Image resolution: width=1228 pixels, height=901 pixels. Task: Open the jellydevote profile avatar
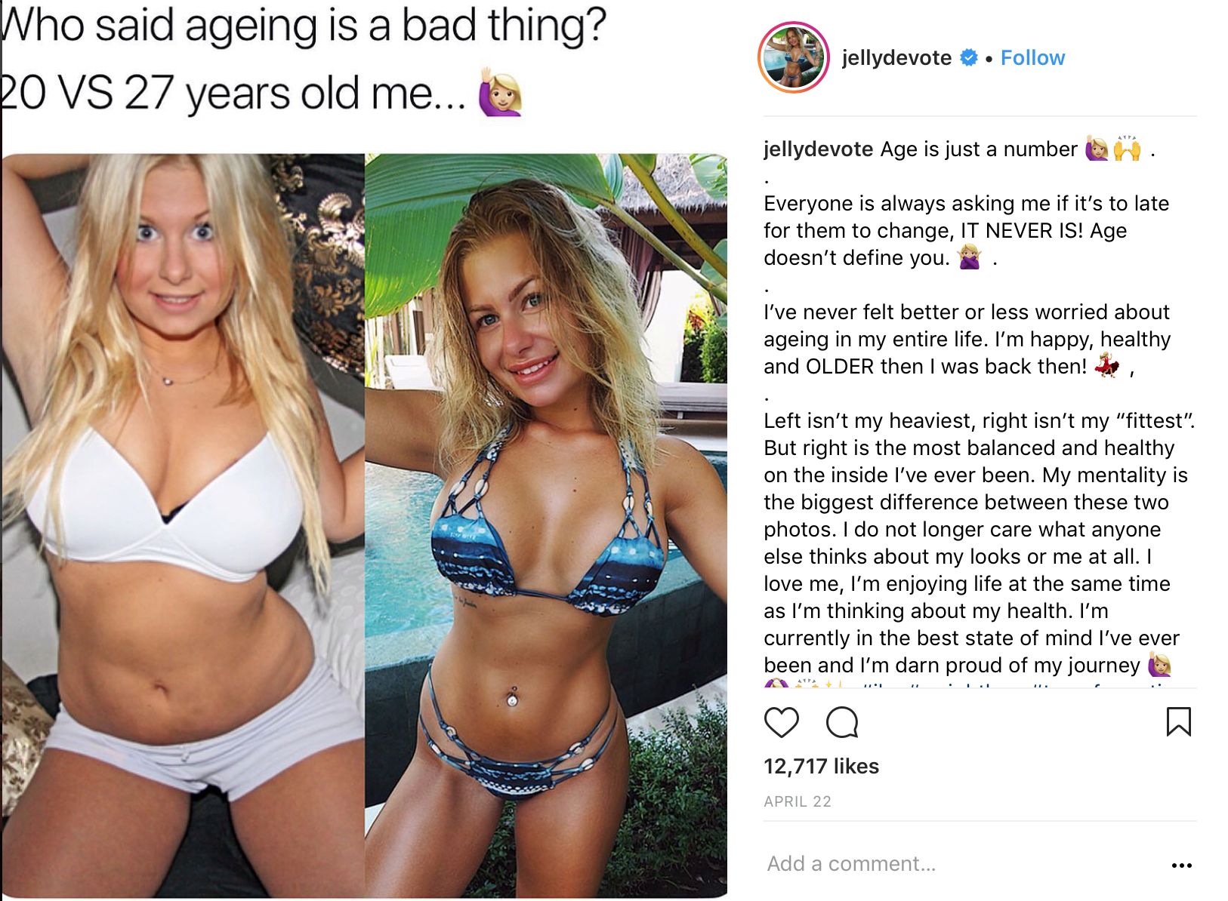click(x=794, y=58)
